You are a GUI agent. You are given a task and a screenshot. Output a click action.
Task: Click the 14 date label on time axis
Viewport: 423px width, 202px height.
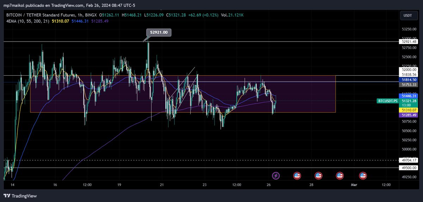[x=12, y=185]
